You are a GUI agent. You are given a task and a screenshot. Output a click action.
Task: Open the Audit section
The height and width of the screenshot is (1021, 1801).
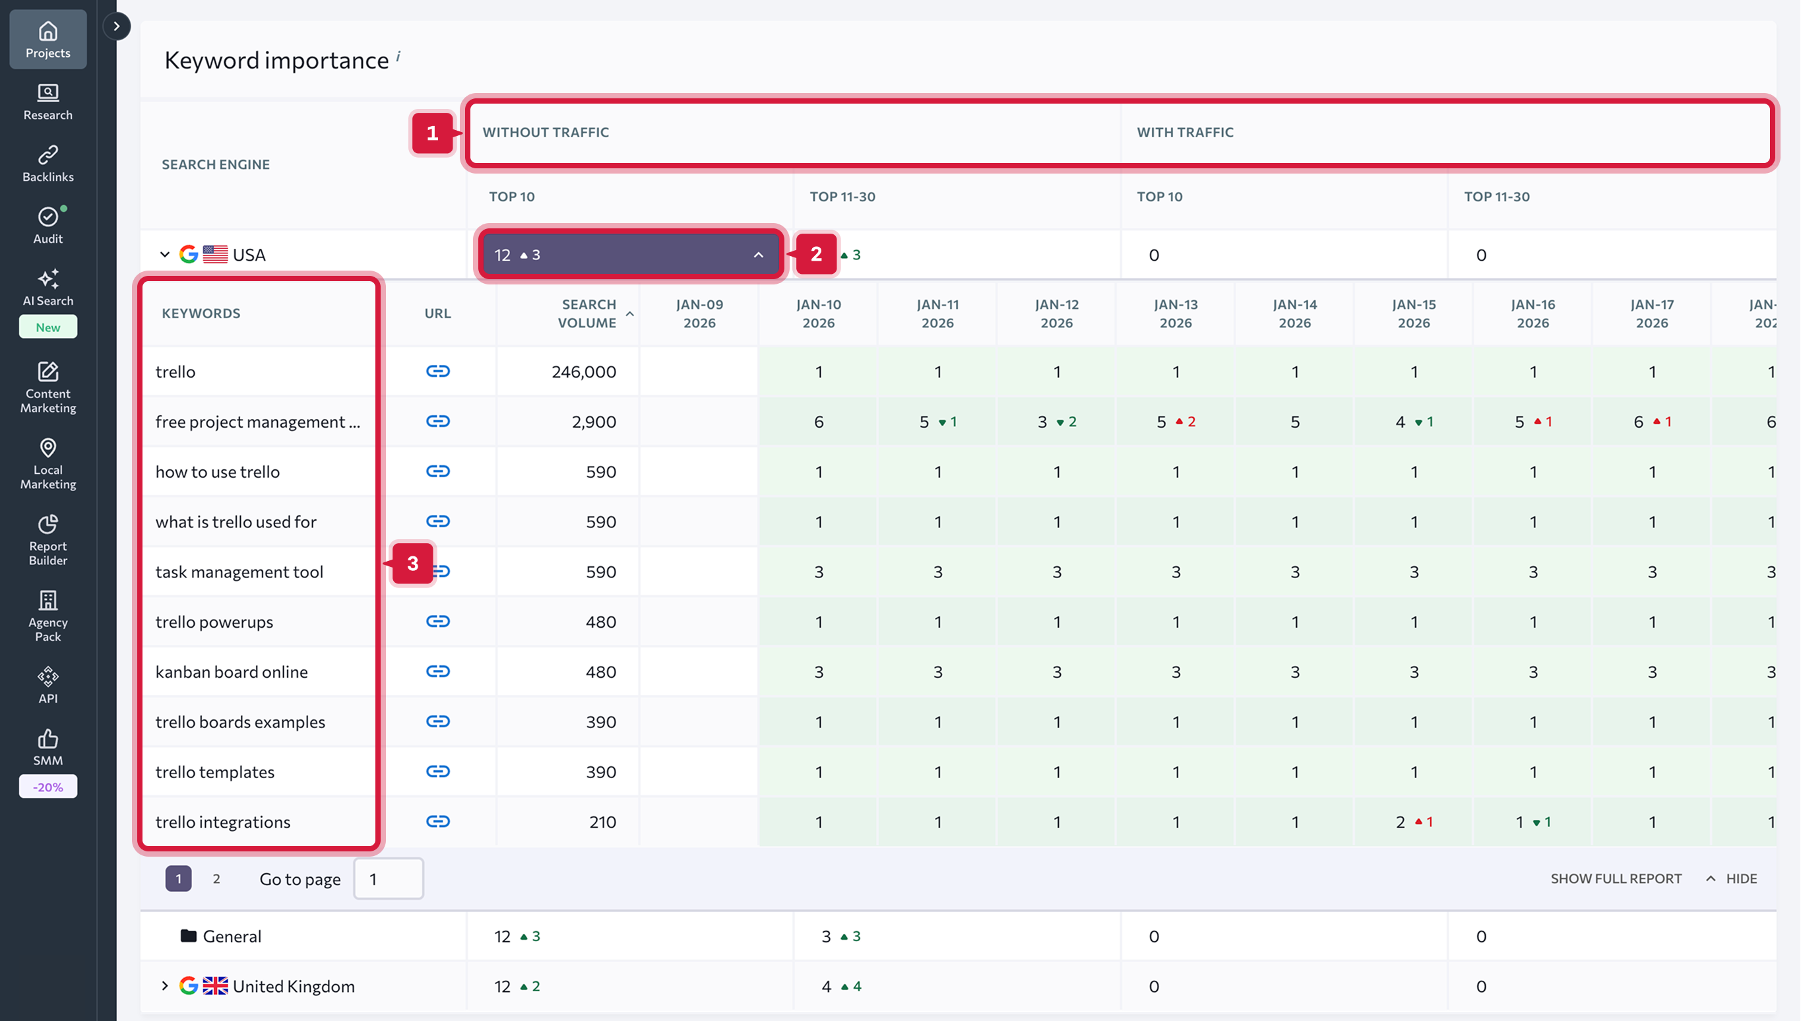point(47,224)
